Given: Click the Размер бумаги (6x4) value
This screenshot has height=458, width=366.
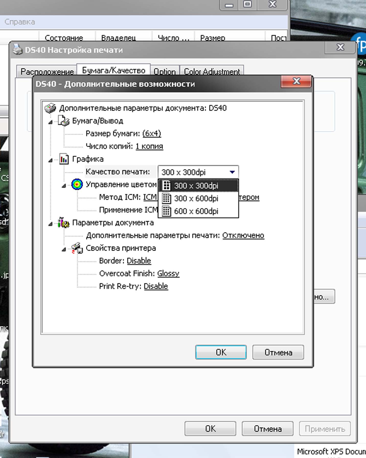Looking at the screenshot, I should coord(152,134).
